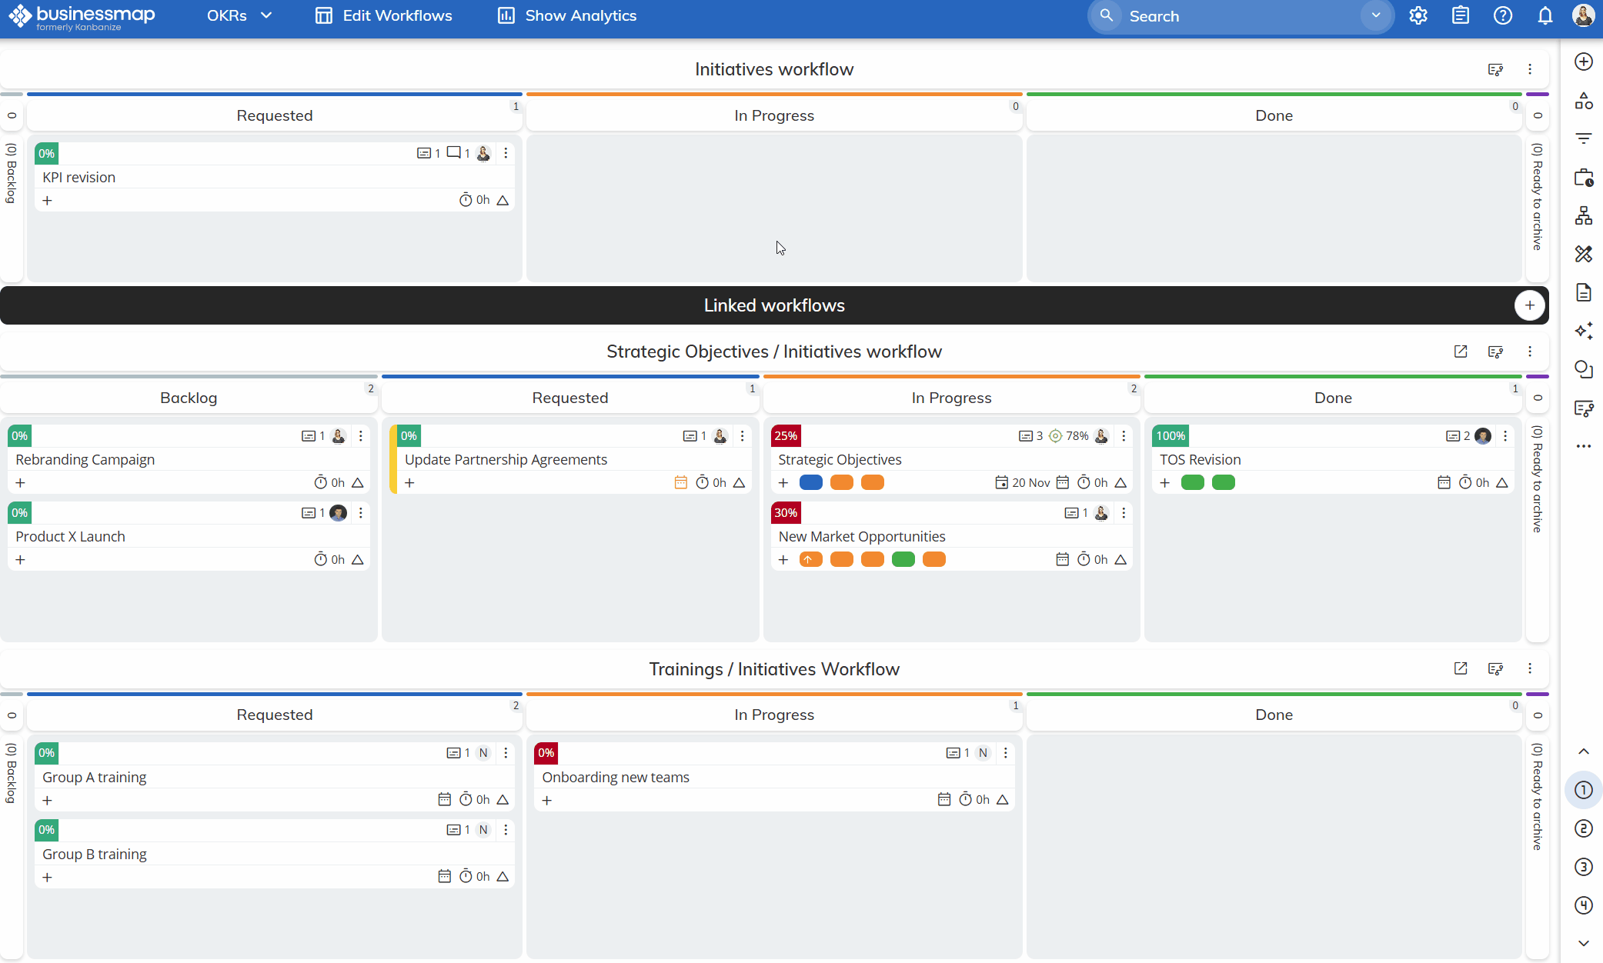Open Group A training card title
This screenshot has height=963, width=1603.
94,777
